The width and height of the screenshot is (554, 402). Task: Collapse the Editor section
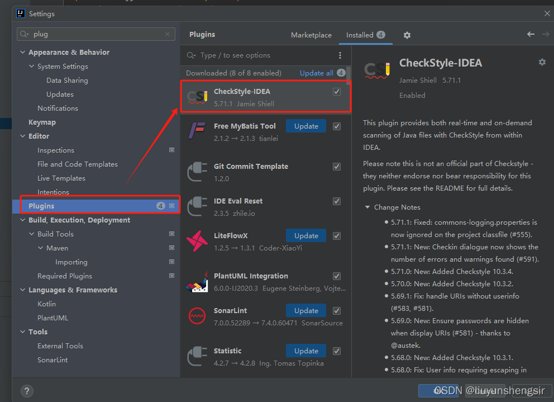click(x=22, y=136)
